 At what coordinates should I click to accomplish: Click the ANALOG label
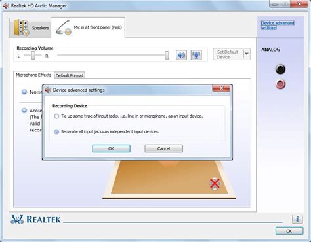point(271,50)
